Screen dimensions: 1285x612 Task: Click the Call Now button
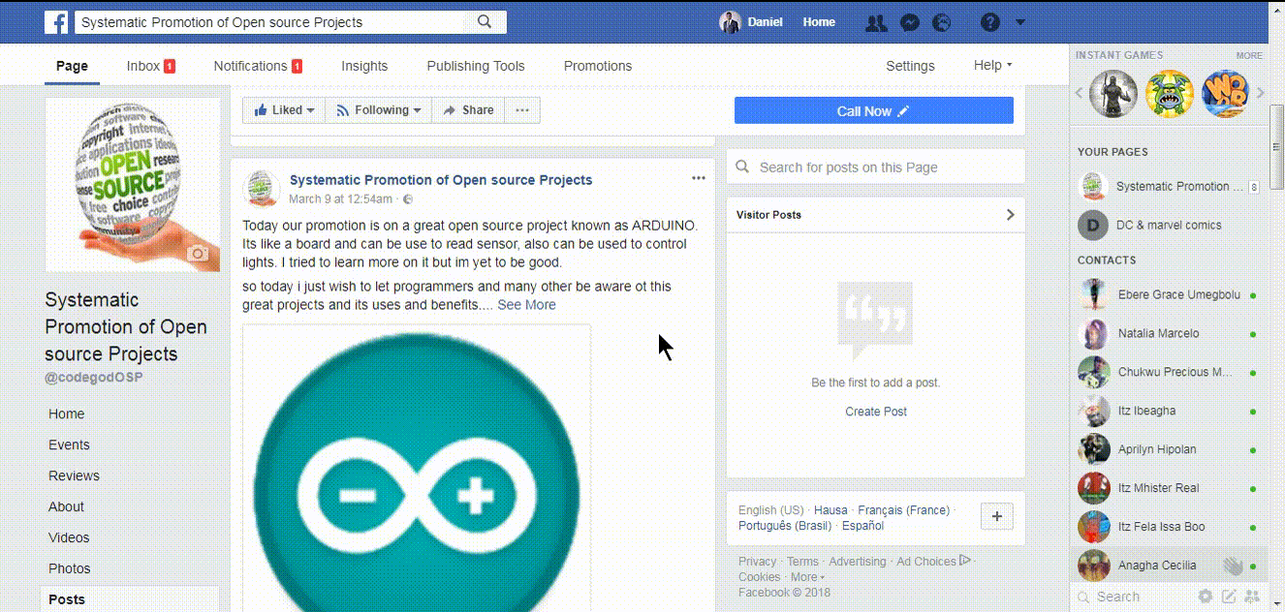873,110
